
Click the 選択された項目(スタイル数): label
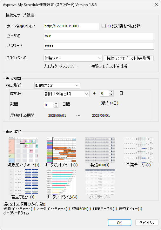(x=25, y=204)
